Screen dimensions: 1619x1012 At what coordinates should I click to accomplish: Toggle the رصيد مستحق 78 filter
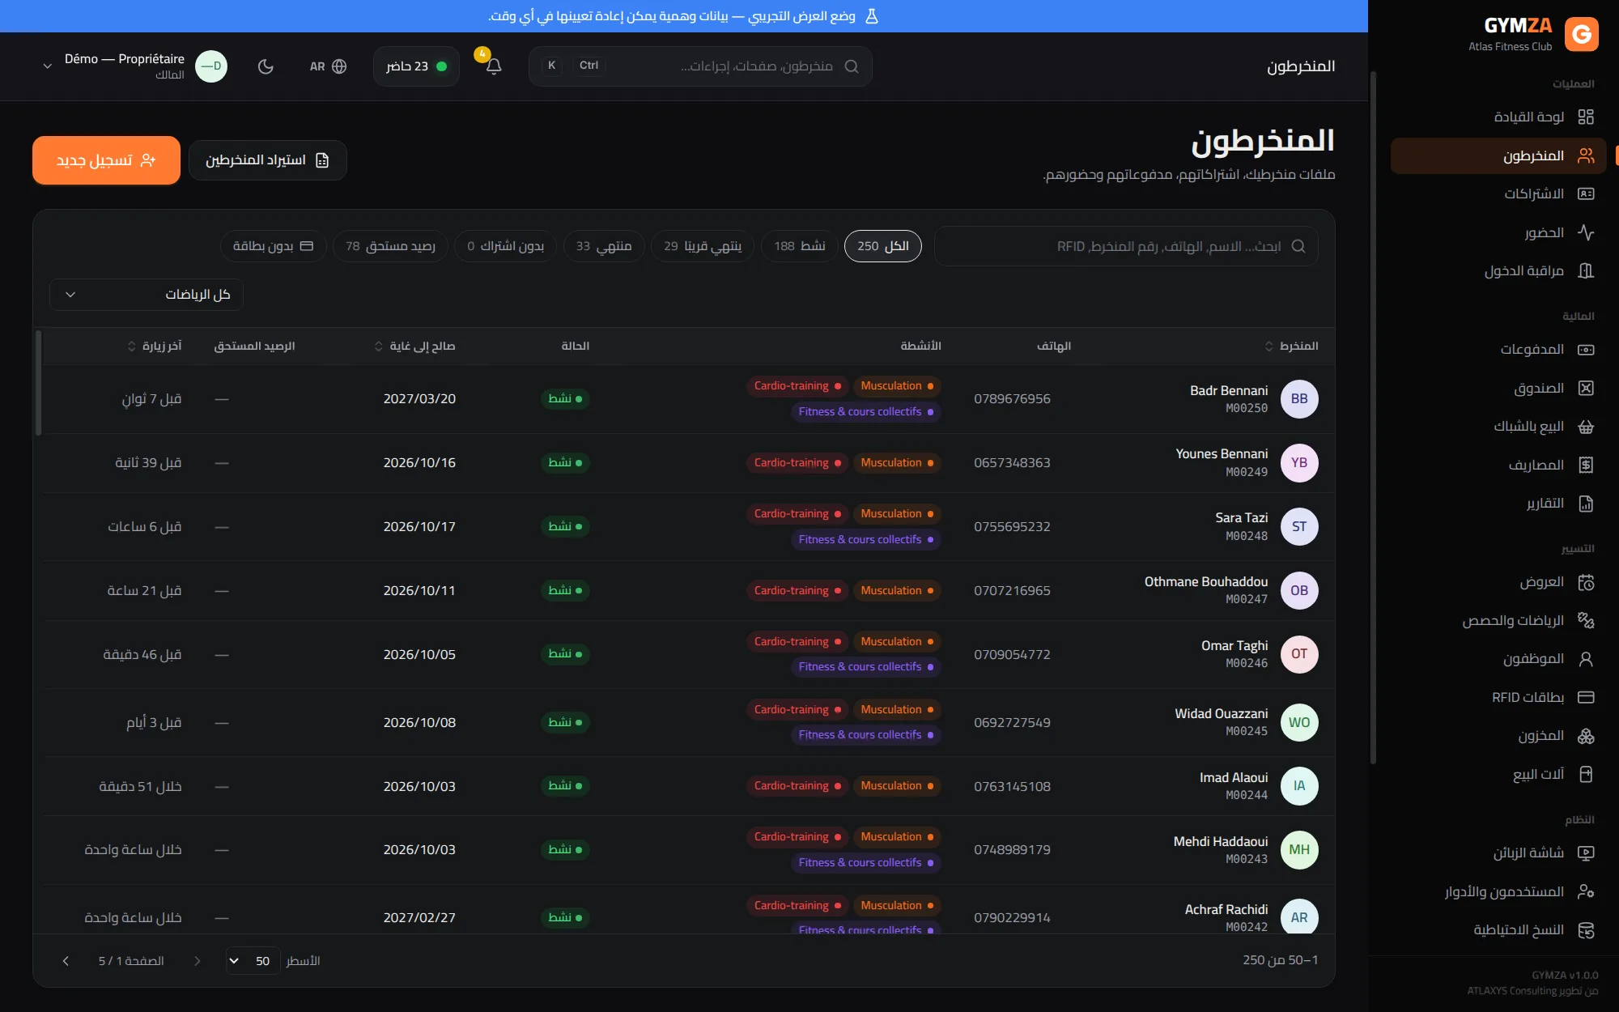pyautogui.click(x=390, y=246)
